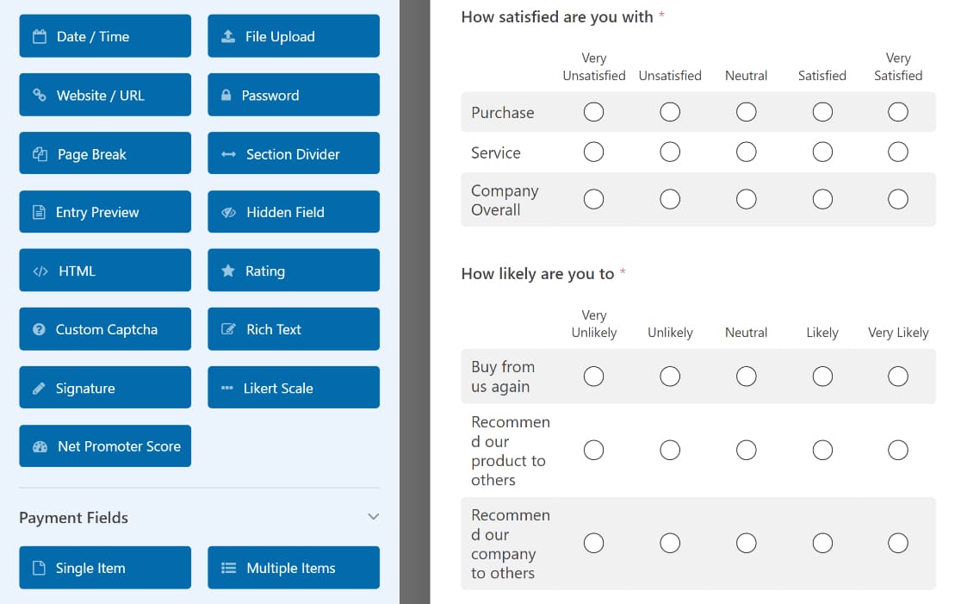Collapse the Payment Fields section chevron

(x=373, y=517)
